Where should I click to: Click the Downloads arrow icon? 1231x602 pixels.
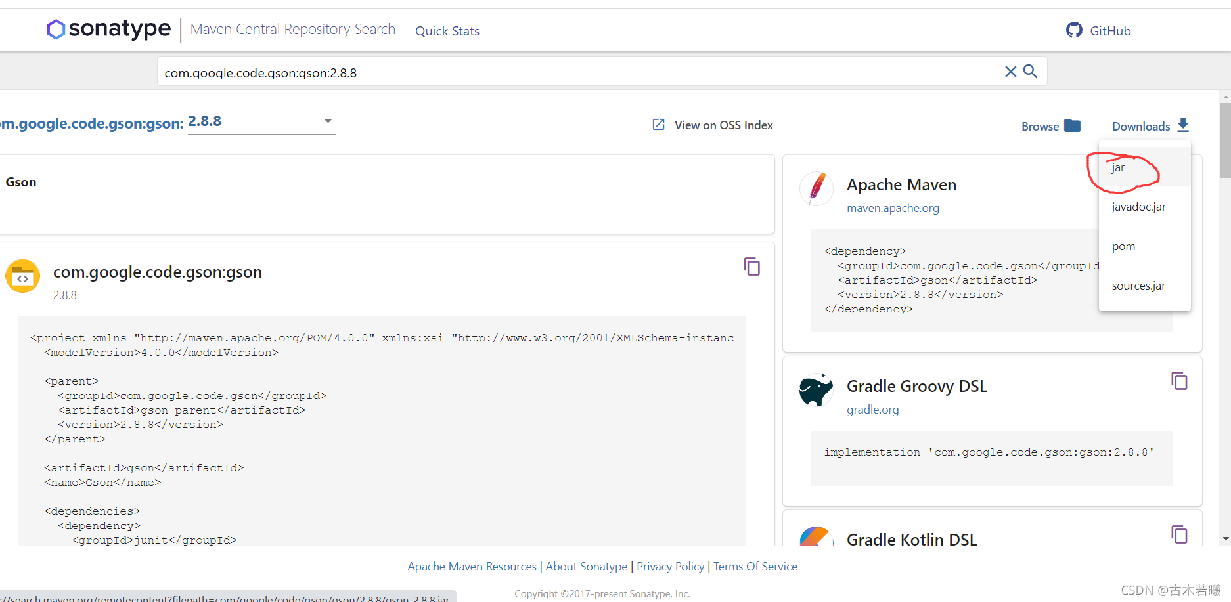[1184, 125]
